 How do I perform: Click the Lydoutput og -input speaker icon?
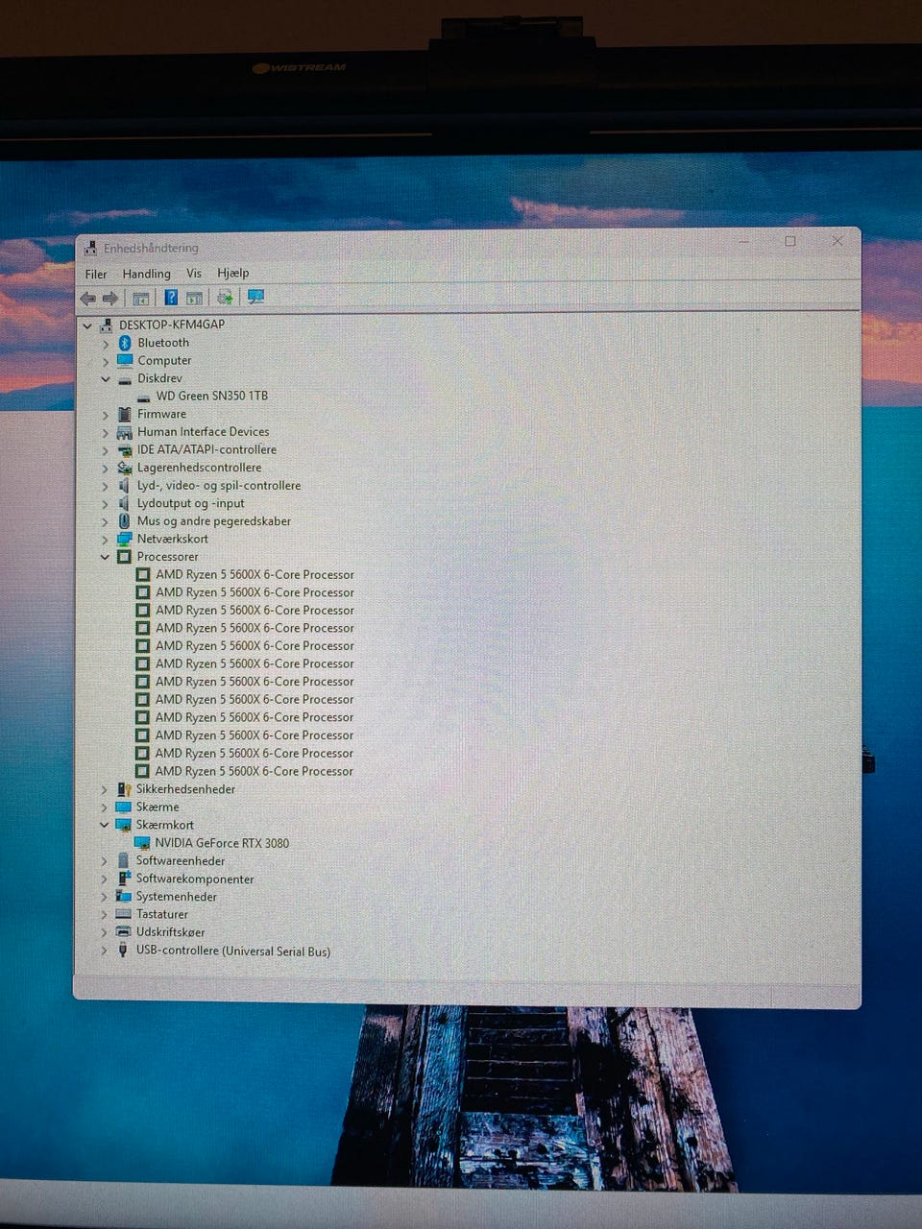point(124,503)
